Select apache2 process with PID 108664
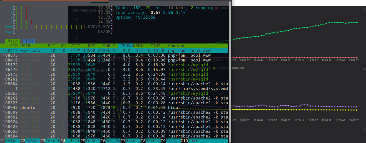This screenshot has width=366, height=143. (114, 136)
